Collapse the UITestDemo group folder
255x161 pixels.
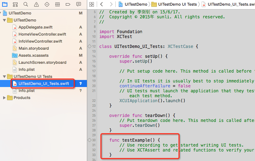[4, 20]
